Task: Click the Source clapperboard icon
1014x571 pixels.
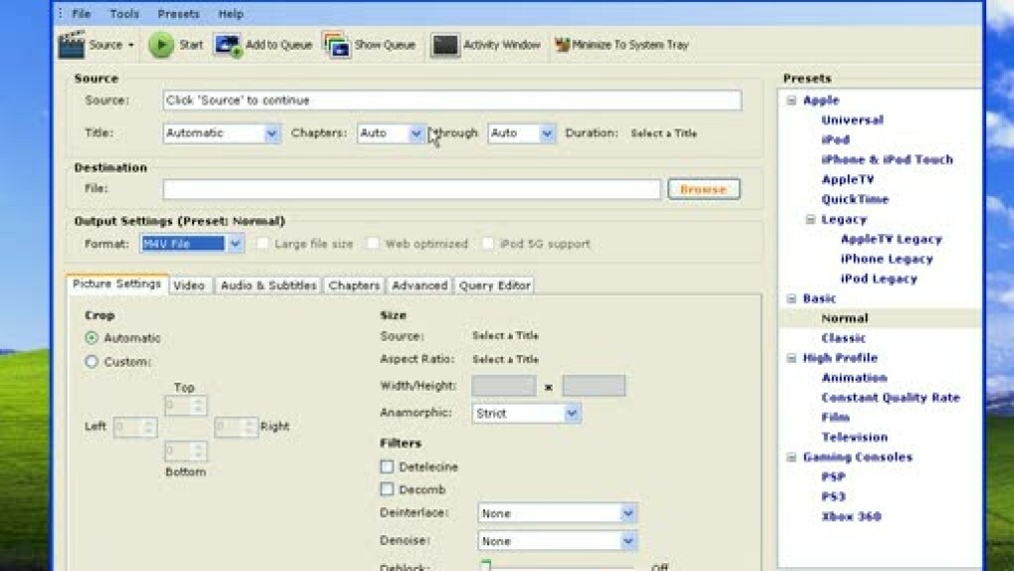Action: (73, 45)
